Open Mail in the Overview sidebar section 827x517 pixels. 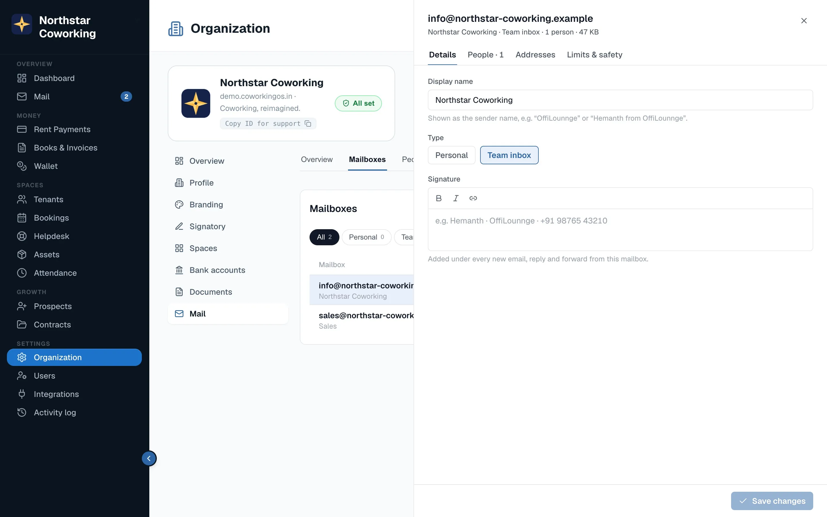point(74,97)
